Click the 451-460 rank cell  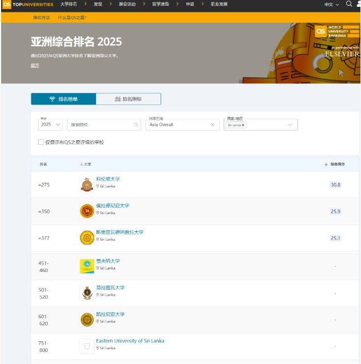tap(43, 267)
